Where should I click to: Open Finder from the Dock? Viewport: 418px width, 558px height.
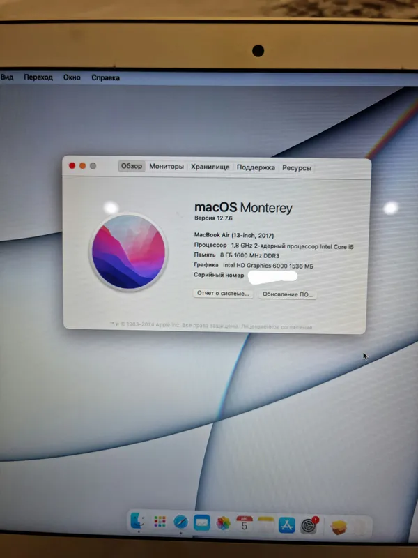(x=138, y=522)
